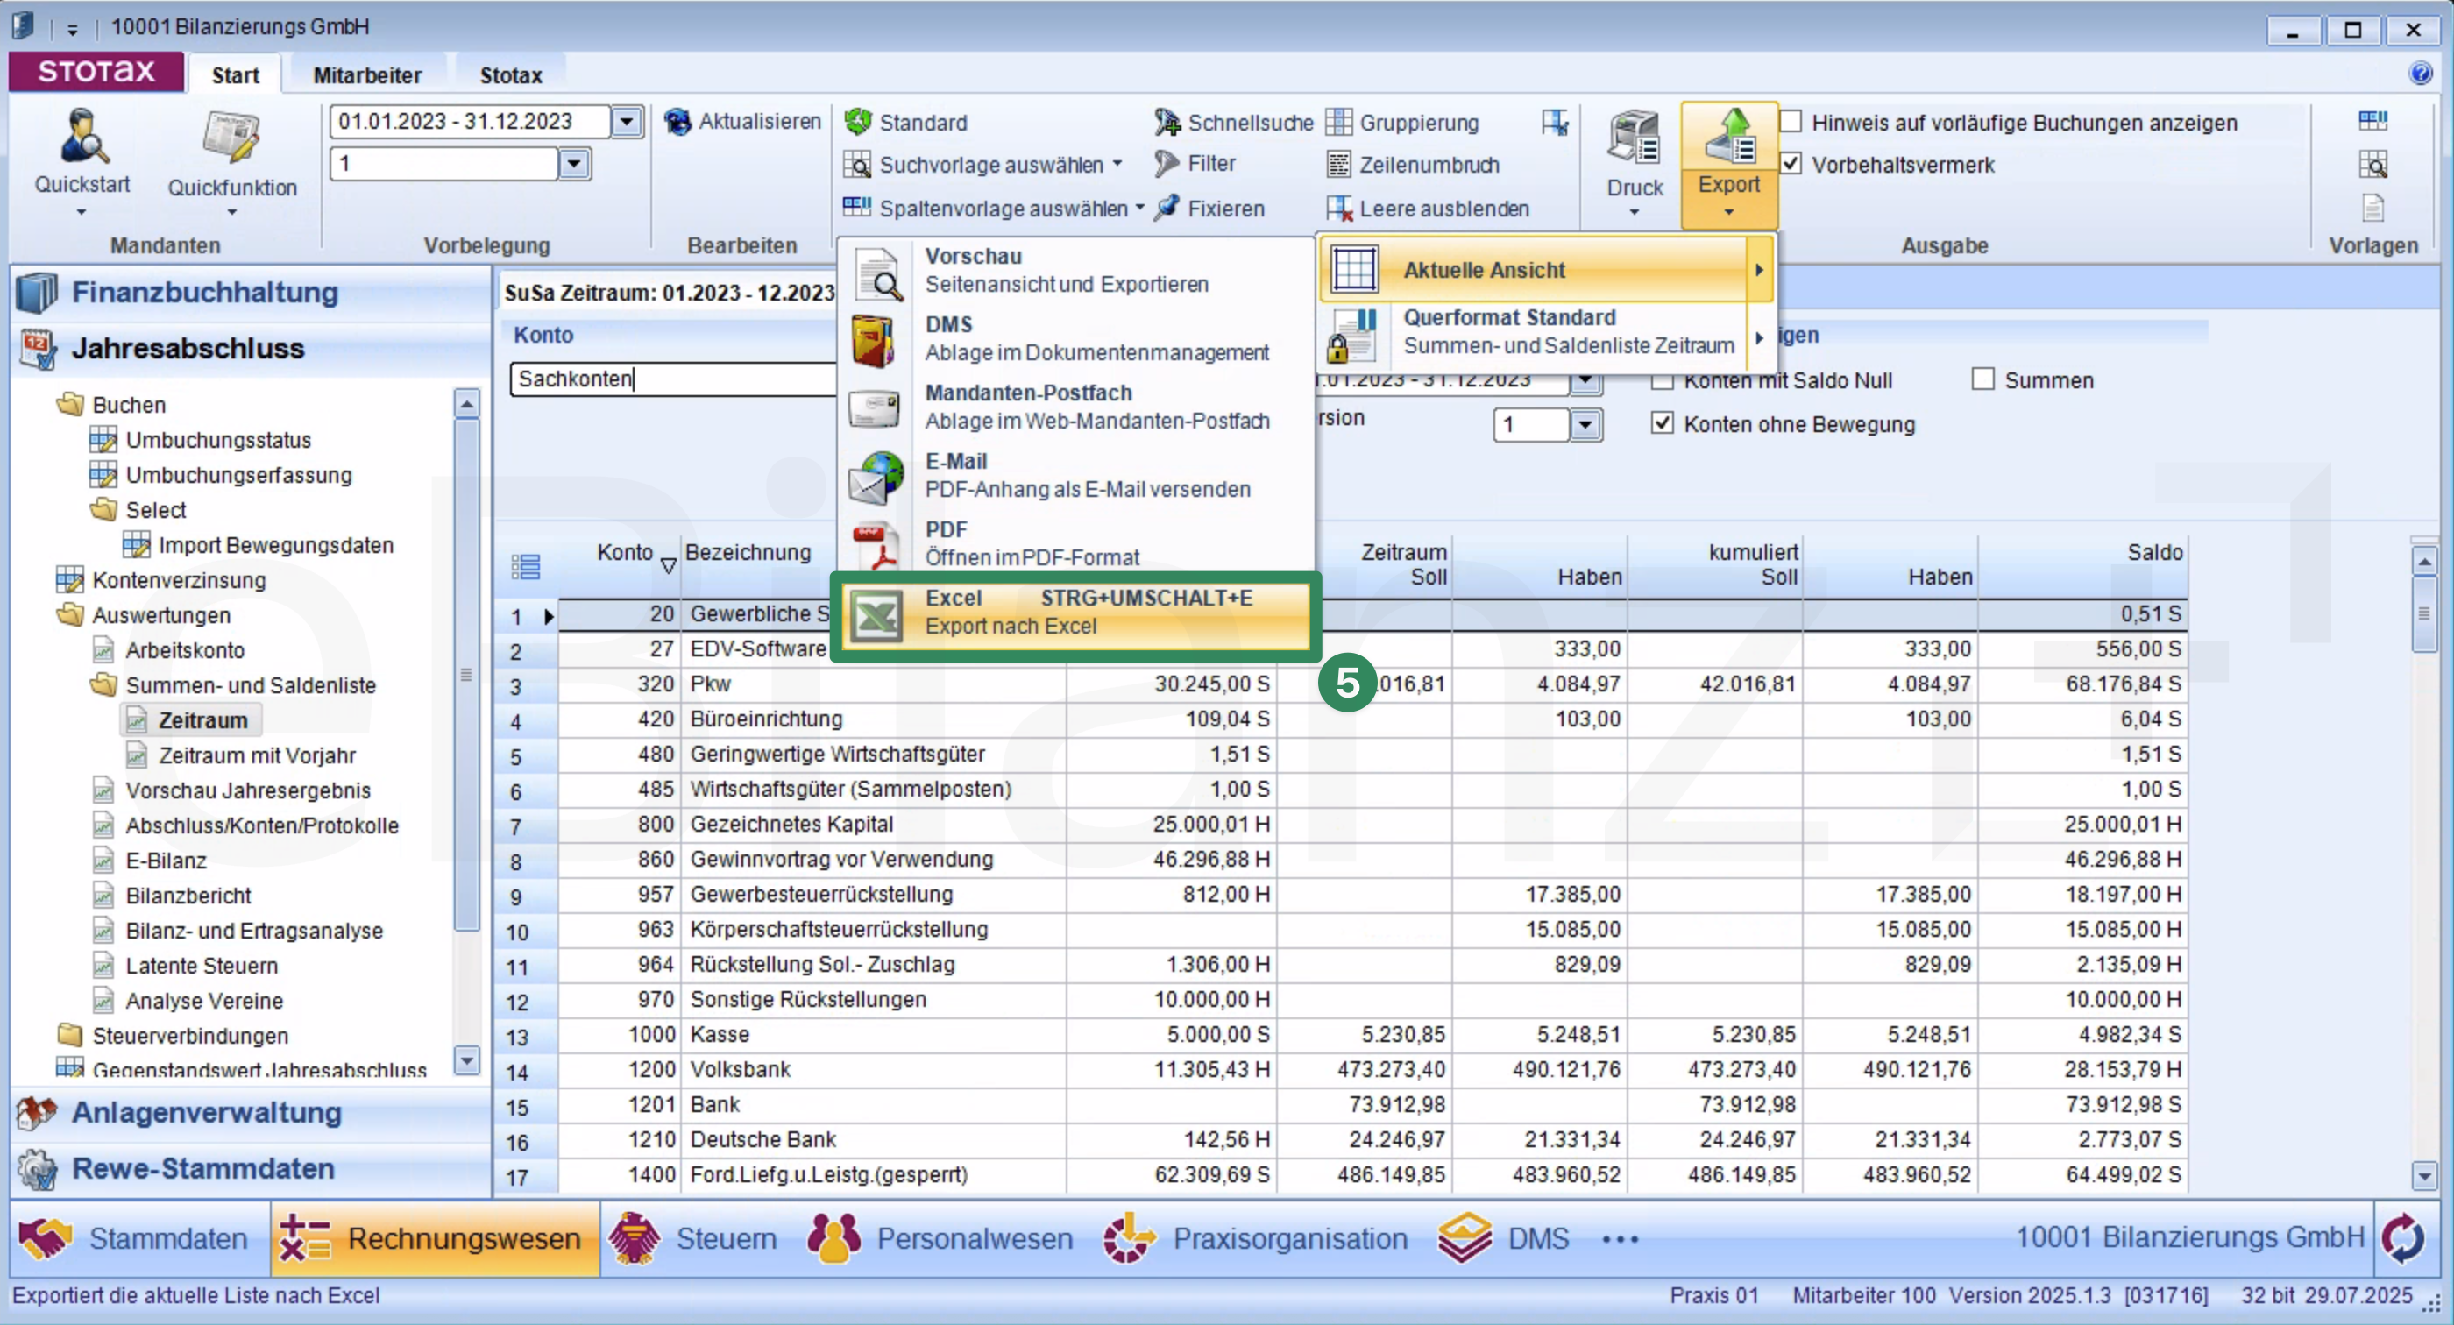The image size is (2454, 1325).
Task: Open the Stotax ribbon tab
Action: click(x=511, y=75)
